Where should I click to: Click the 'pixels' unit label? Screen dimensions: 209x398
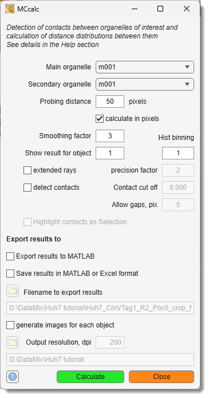tap(137, 102)
